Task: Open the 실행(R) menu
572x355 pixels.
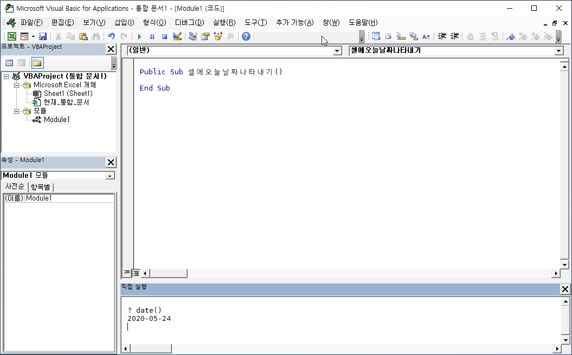Action: [x=224, y=23]
